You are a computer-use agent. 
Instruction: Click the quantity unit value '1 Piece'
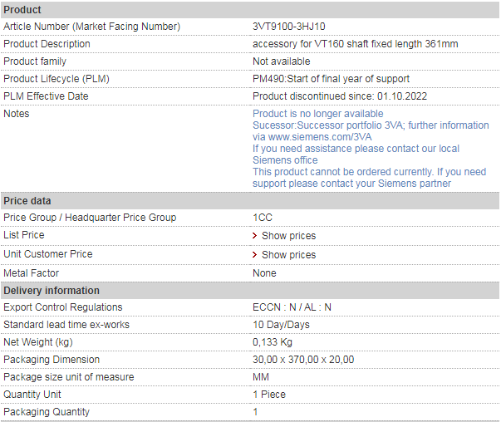pyautogui.click(x=269, y=395)
